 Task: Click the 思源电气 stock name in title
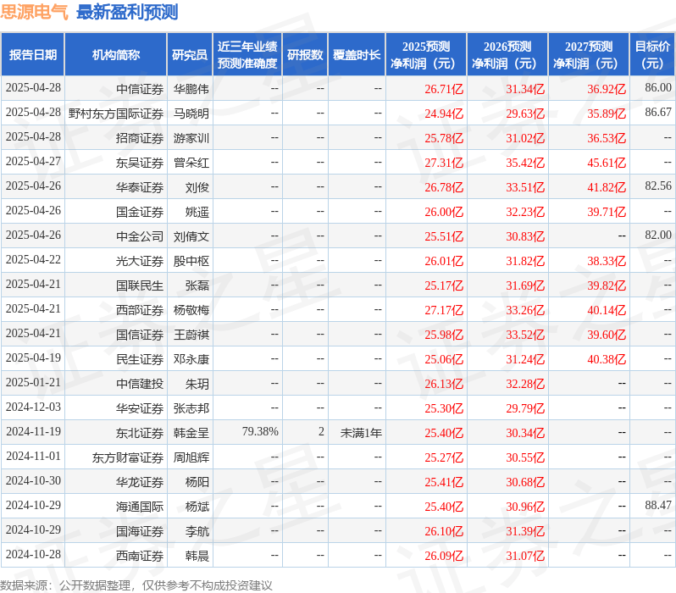[x=35, y=12]
